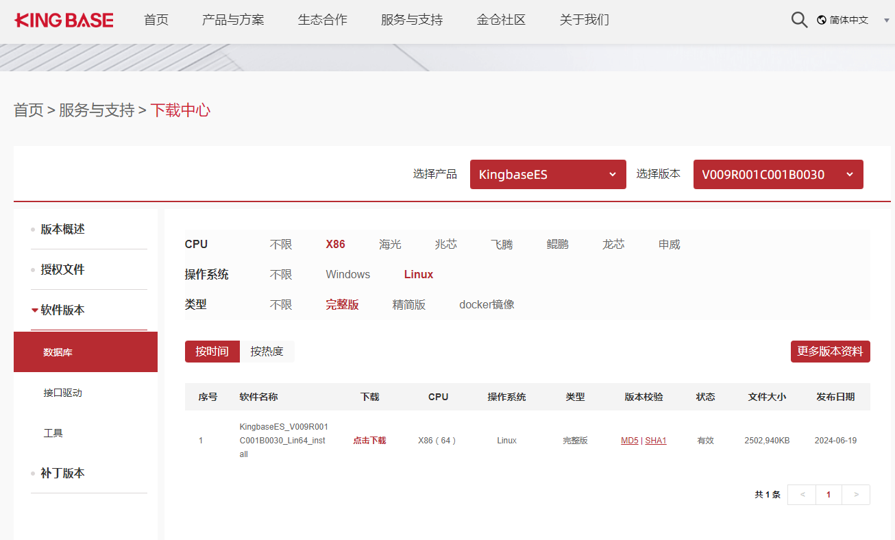Select the X86 CPU filter
The height and width of the screenshot is (540, 895).
[x=335, y=245]
